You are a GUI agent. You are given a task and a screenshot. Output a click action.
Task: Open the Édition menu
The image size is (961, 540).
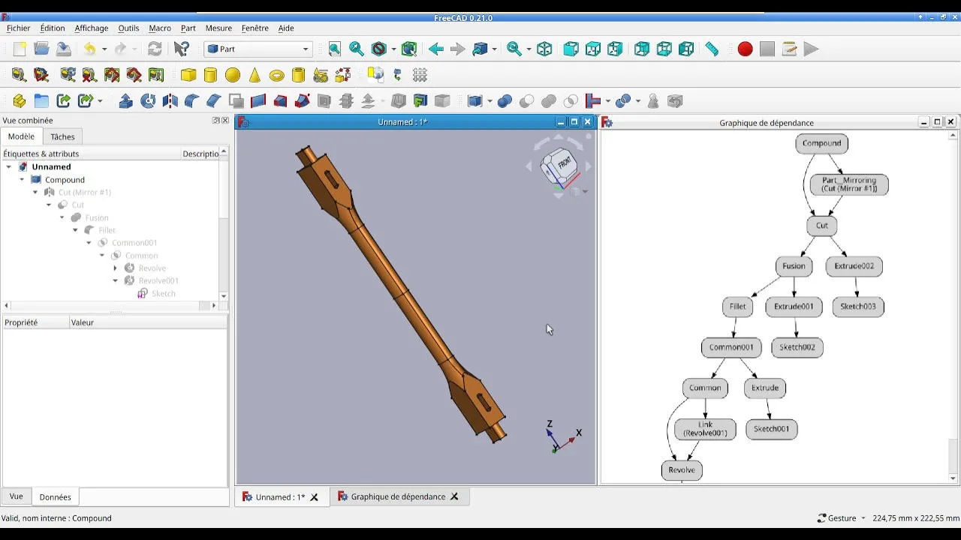click(x=53, y=28)
